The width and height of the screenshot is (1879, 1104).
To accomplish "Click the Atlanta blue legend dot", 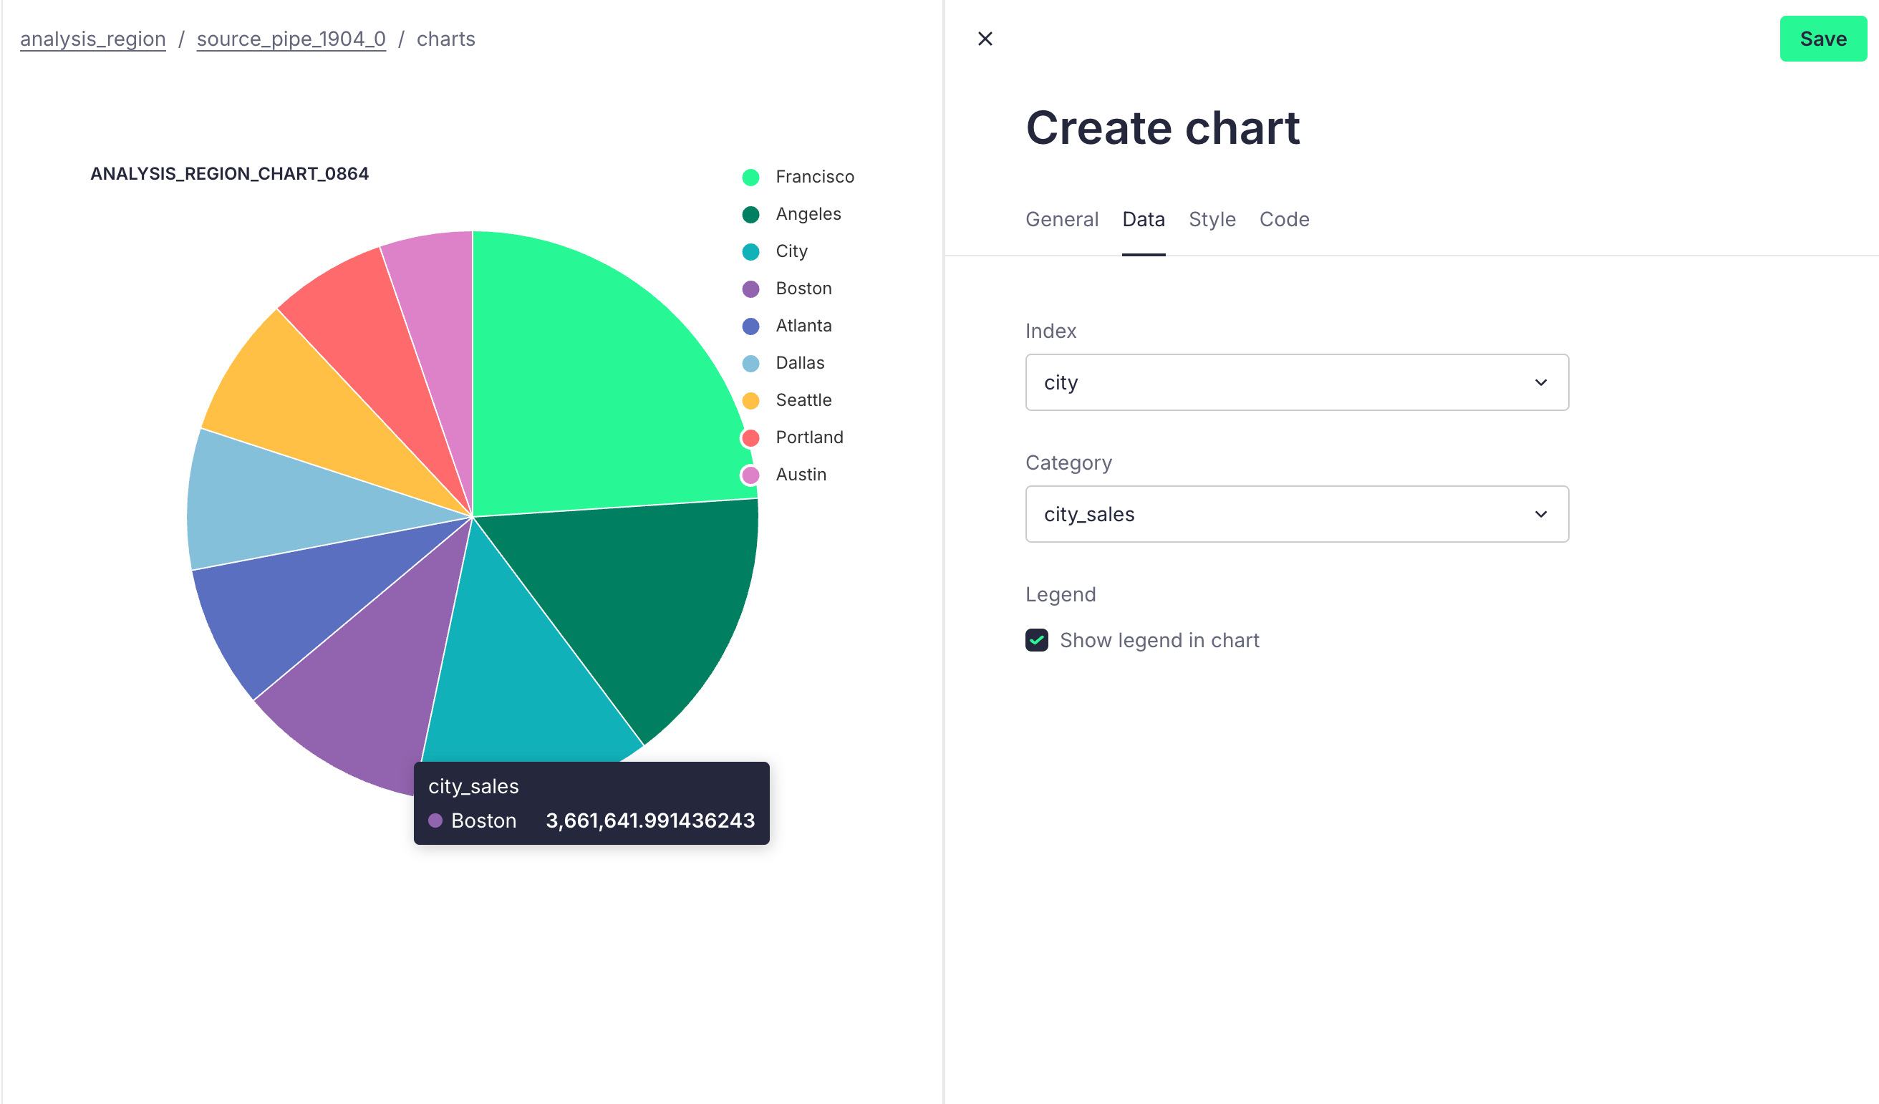I will click(750, 326).
